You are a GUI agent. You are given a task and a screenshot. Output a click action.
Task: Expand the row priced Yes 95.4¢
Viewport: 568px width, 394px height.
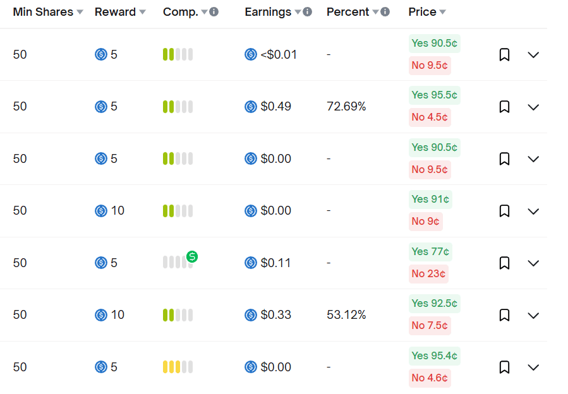(x=533, y=367)
